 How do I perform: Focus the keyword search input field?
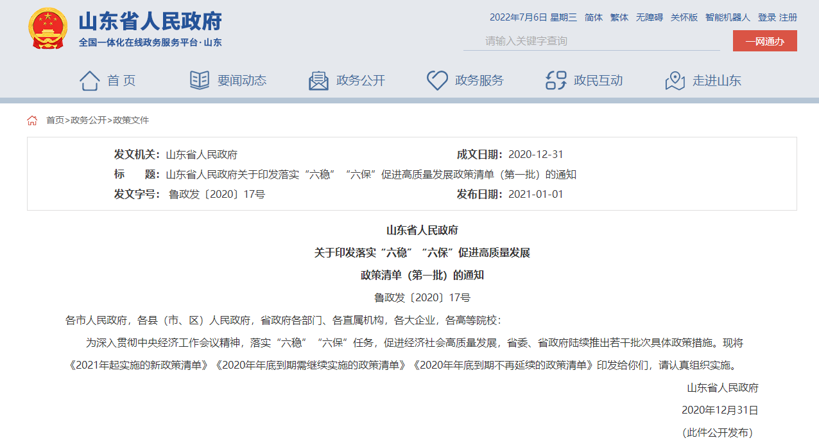(x=591, y=41)
